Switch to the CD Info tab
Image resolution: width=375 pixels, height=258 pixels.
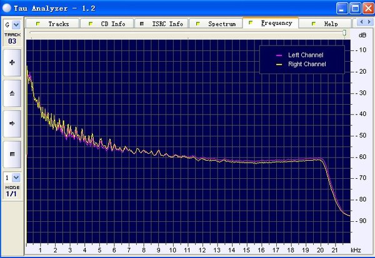[x=107, y=24]
